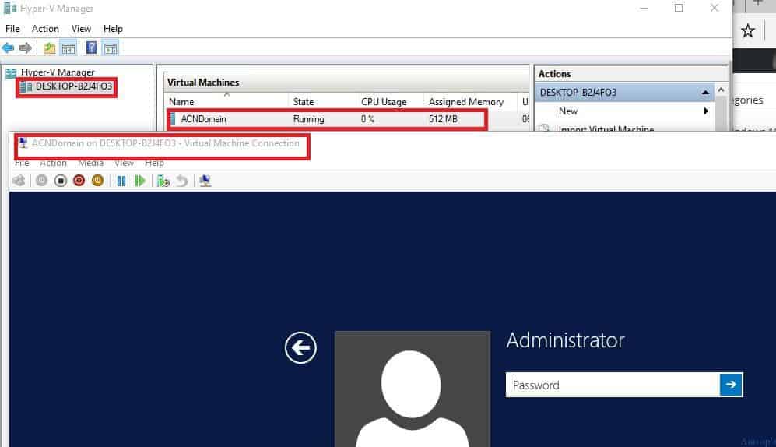Click the Ctrl+Alt+Del icon in VM Connection toolbar

tap(19, 181)
